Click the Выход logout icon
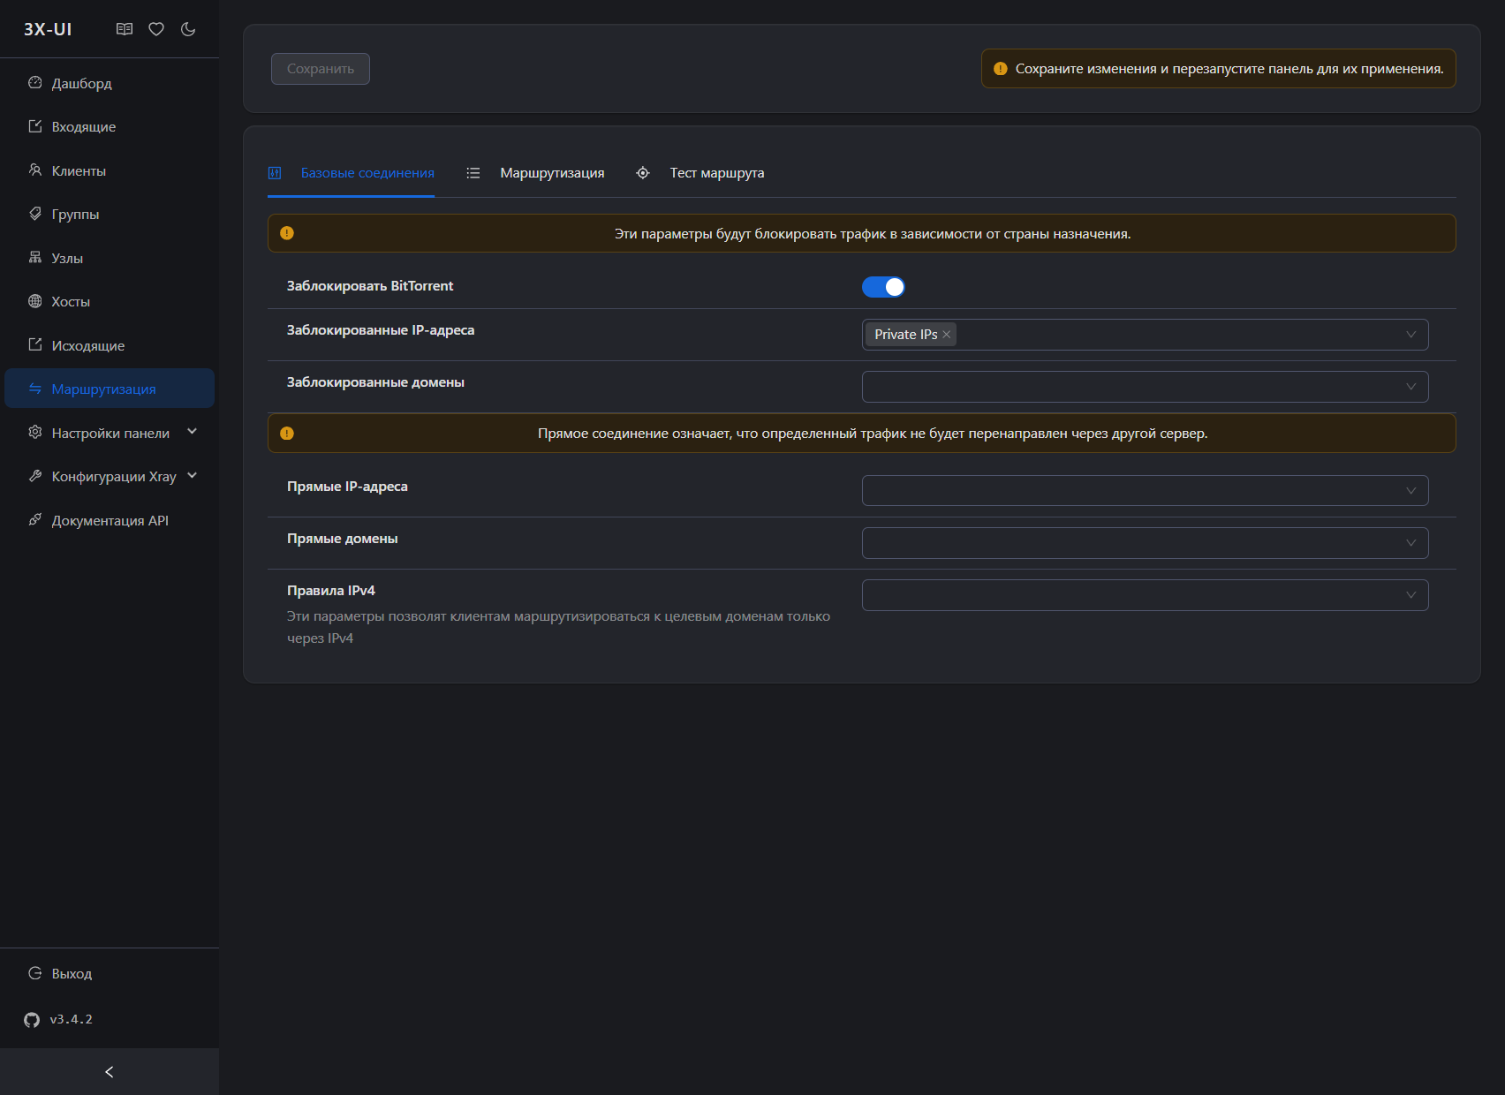 tap(35, 973)
